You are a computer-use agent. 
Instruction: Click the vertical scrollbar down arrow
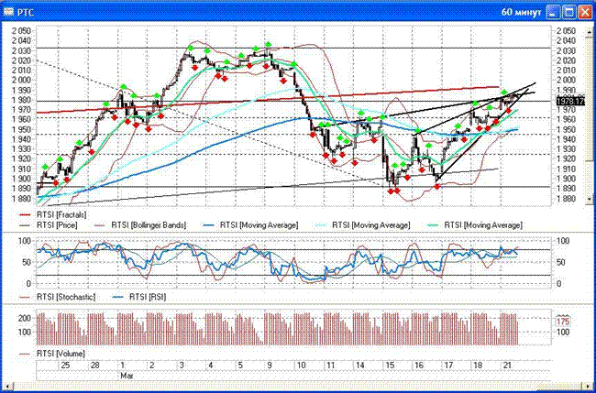(590, 199)
